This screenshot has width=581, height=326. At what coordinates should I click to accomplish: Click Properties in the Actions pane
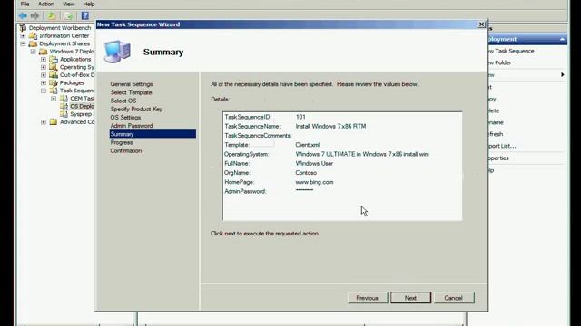coord(498,158)
